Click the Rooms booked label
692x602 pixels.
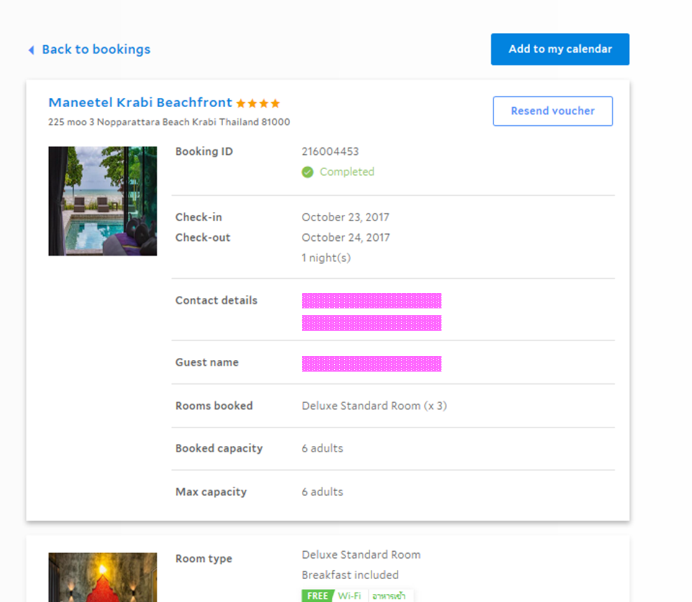click(x=214, y=406)
